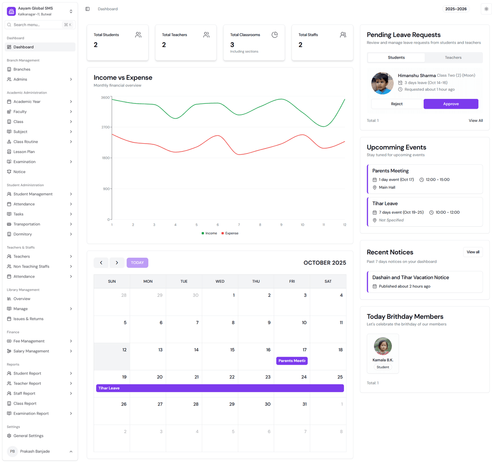
Task: Collapse the sidebar using the panel icon
Action: pos(87,9)
